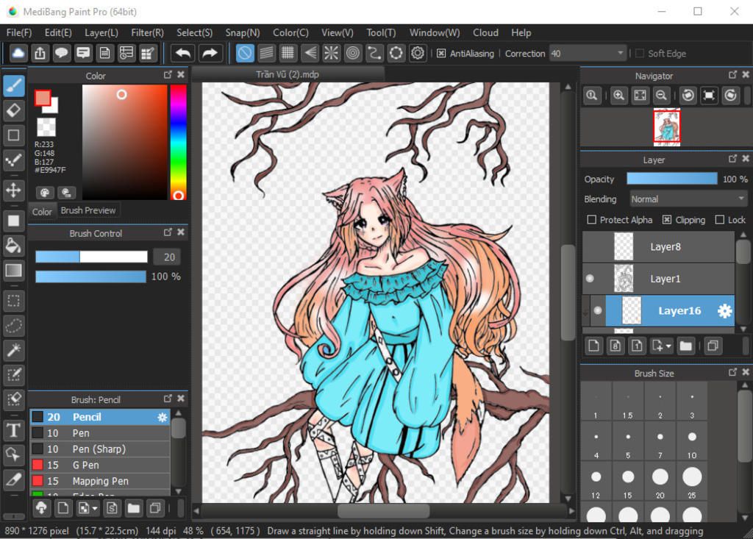This screenshot has width=753, height=539.
Task: Select the Mapping Pen brush
Action: point(100,481)
